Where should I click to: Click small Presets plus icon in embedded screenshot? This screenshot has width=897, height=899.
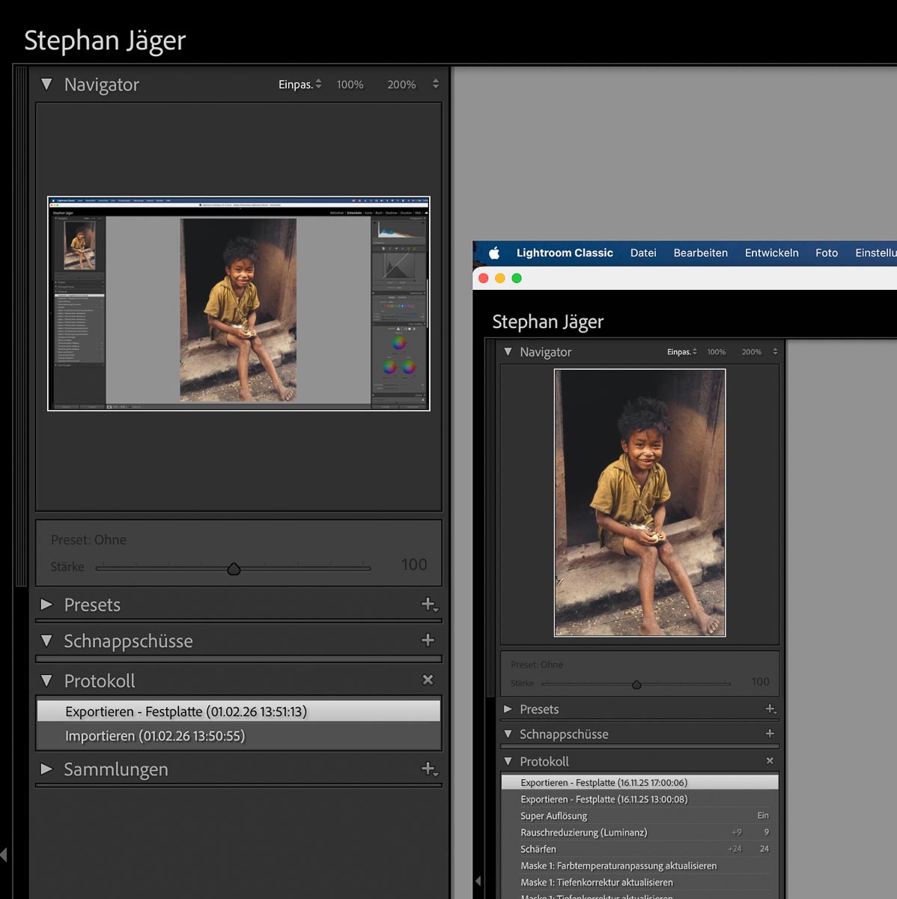(770, 709)
